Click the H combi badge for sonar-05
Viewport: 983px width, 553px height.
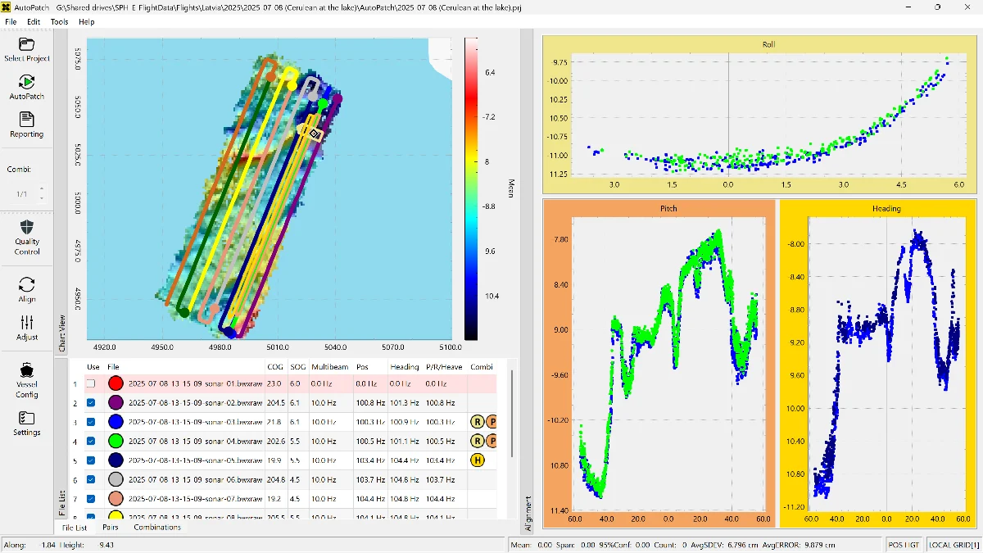point(477,460)
